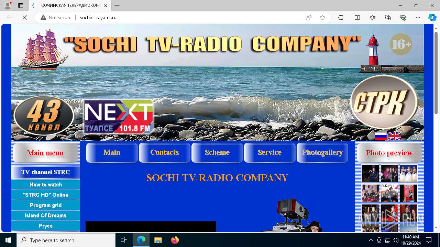Open Task View on the taskbar
The image size is (440, 247).
[124, 240]
